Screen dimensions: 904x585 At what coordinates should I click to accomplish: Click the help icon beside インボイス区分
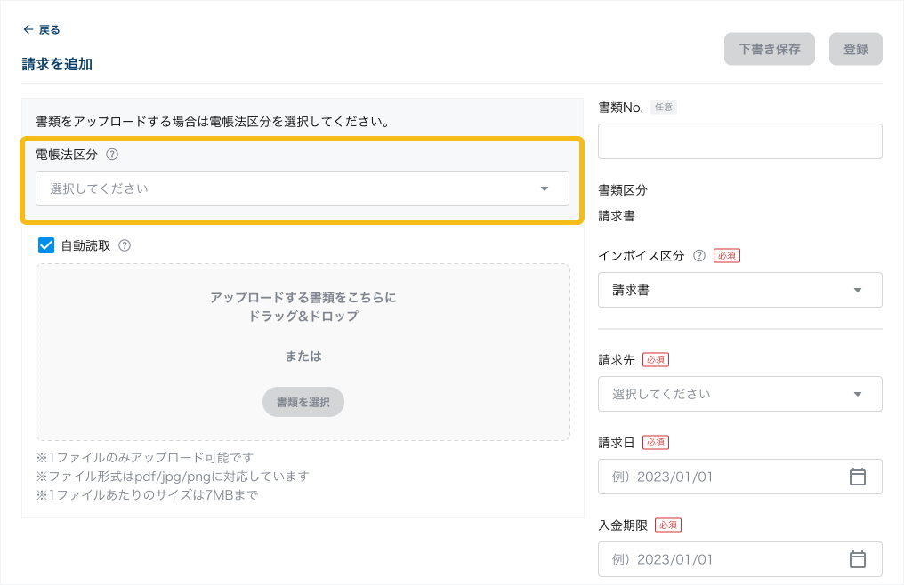click(x=699, y=255)
